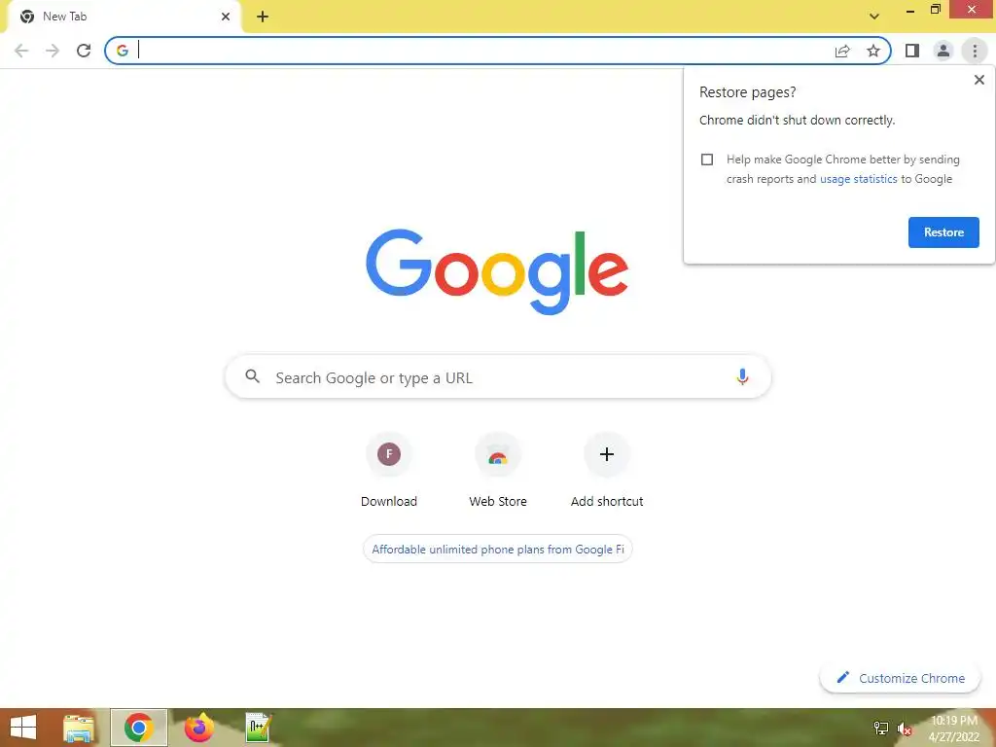Go back with the back arrow
This screenshot has width=996, height=747.
[x=21, y=51]
